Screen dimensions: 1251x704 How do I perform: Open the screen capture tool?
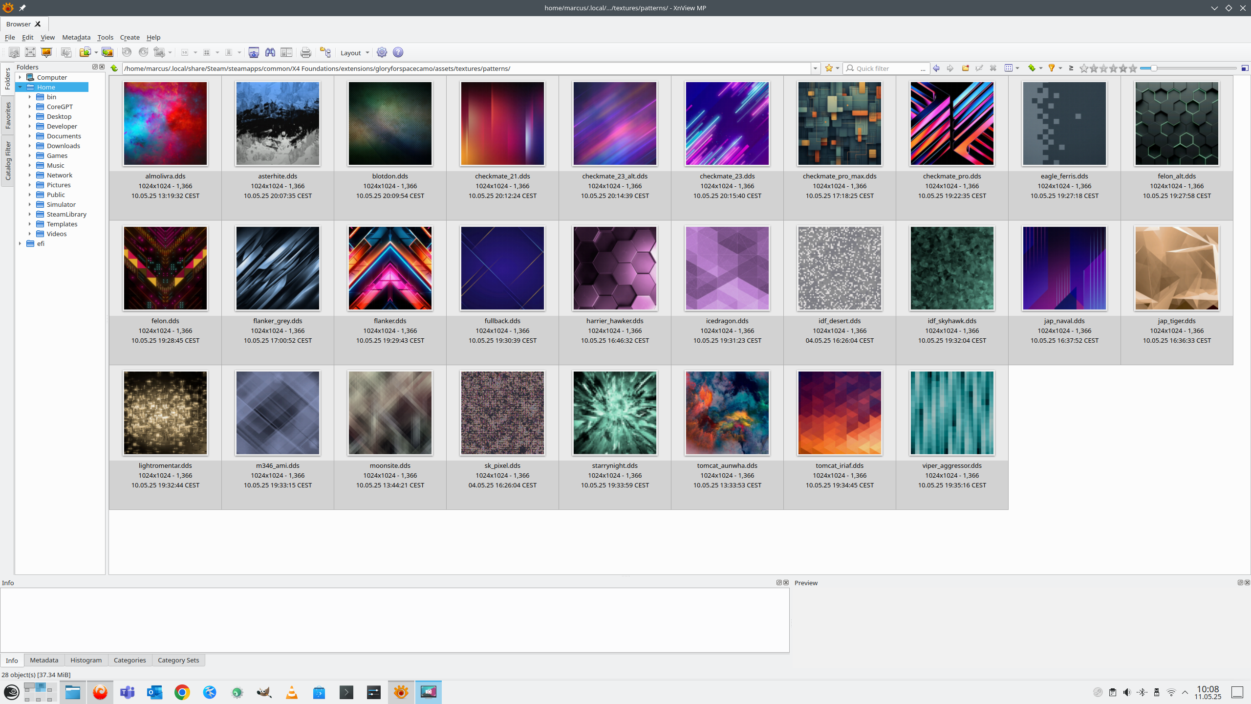point(254,52)
